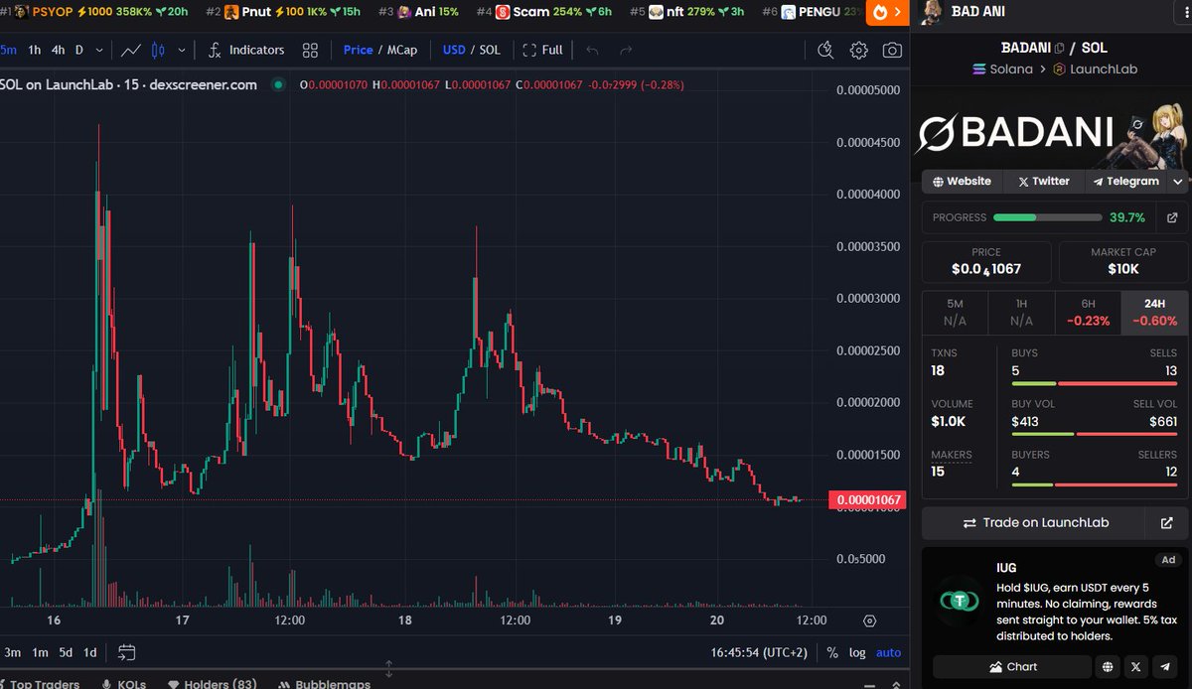This screenshot has height=689, width=1192.
Task: Open the Holders (83) tab
Action: click(212, 683)
